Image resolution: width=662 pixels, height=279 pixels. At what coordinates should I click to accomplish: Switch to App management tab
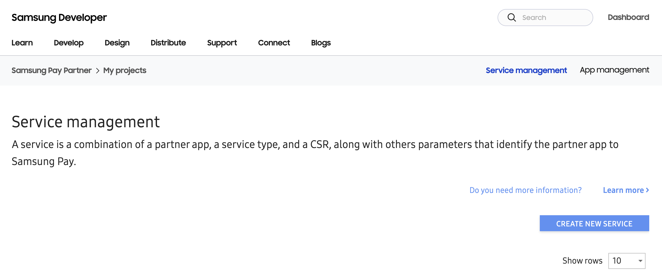[614, 70]
